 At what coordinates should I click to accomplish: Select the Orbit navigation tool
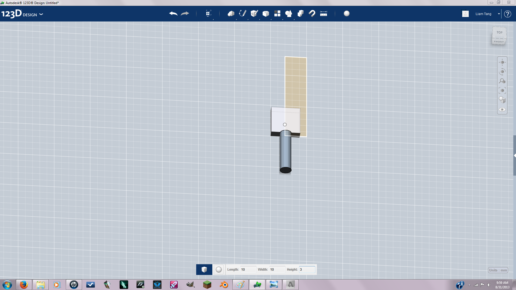pos(502,72)
